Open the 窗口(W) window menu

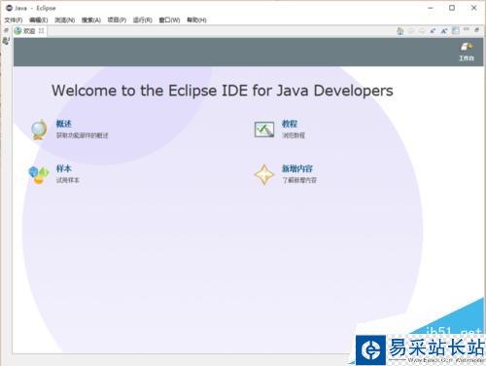tap(169, 20)
